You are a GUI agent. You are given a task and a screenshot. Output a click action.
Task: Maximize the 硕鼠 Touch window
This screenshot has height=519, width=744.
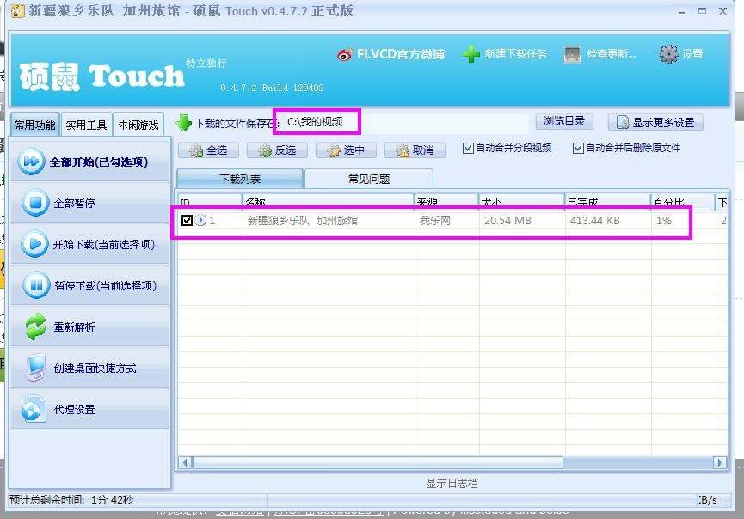point(702,11)
